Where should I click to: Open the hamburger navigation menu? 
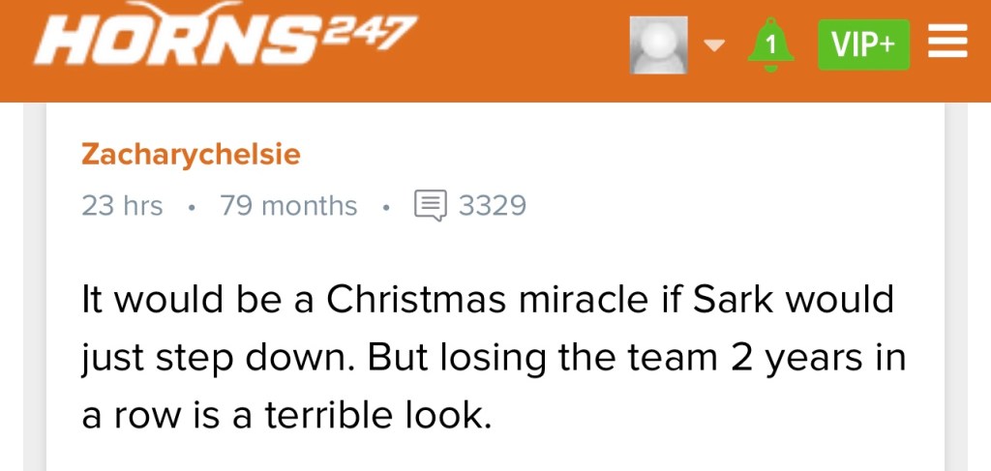click(x=947, y=44)
